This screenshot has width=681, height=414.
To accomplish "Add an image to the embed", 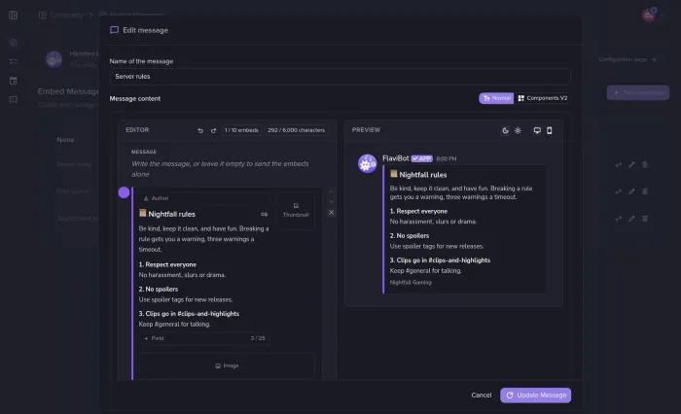I will (227, 365).
